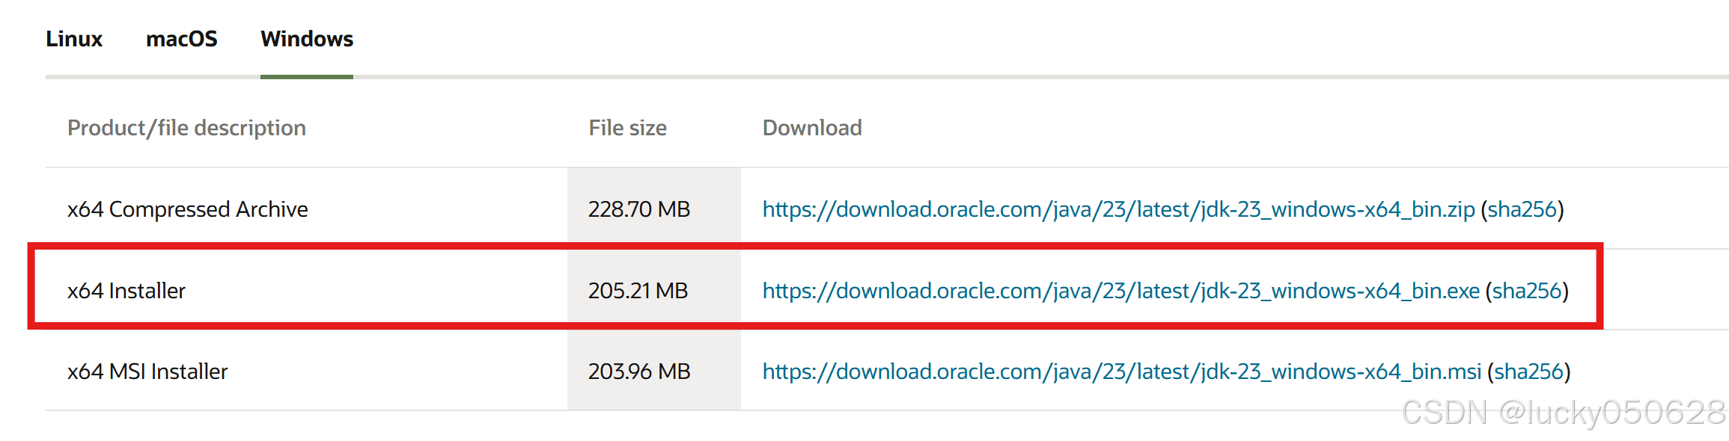1729x441 pixels.
Task: Click the green underline beneath Windows tab
Action: (x=307, y=76)
